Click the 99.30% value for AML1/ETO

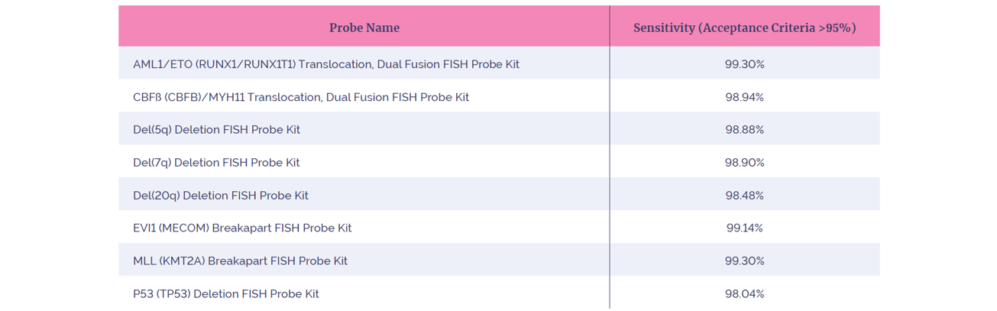pos(745,64)
